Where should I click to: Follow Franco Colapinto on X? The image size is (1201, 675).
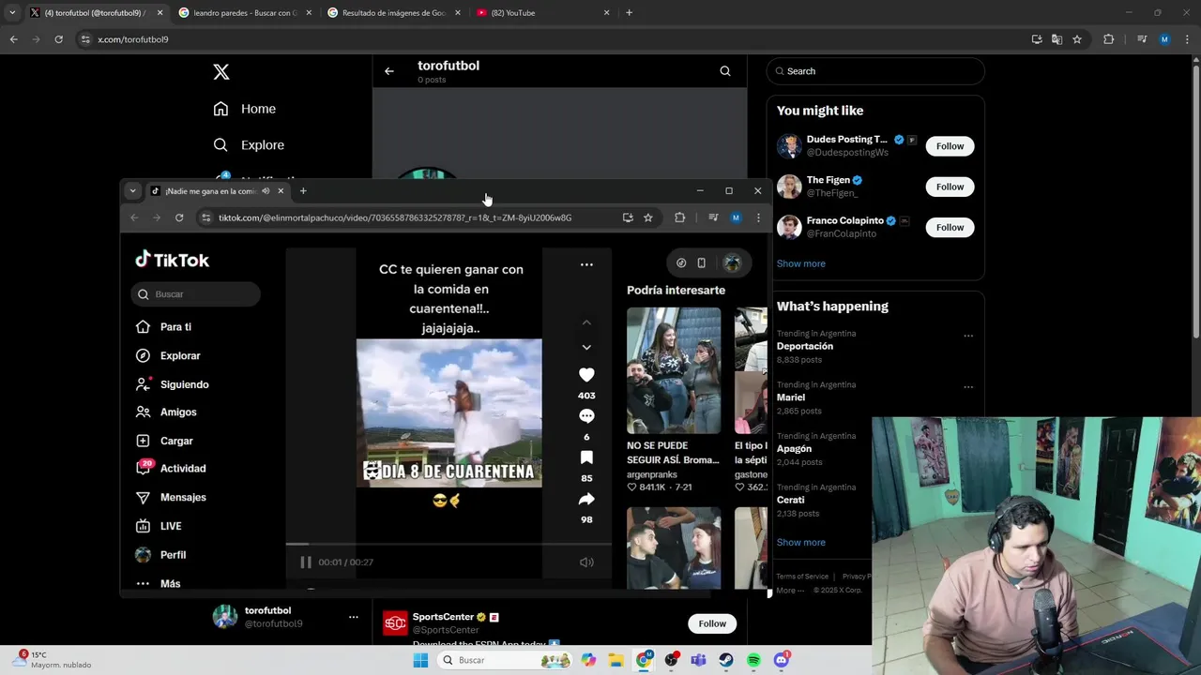click(x=950, y=227)
